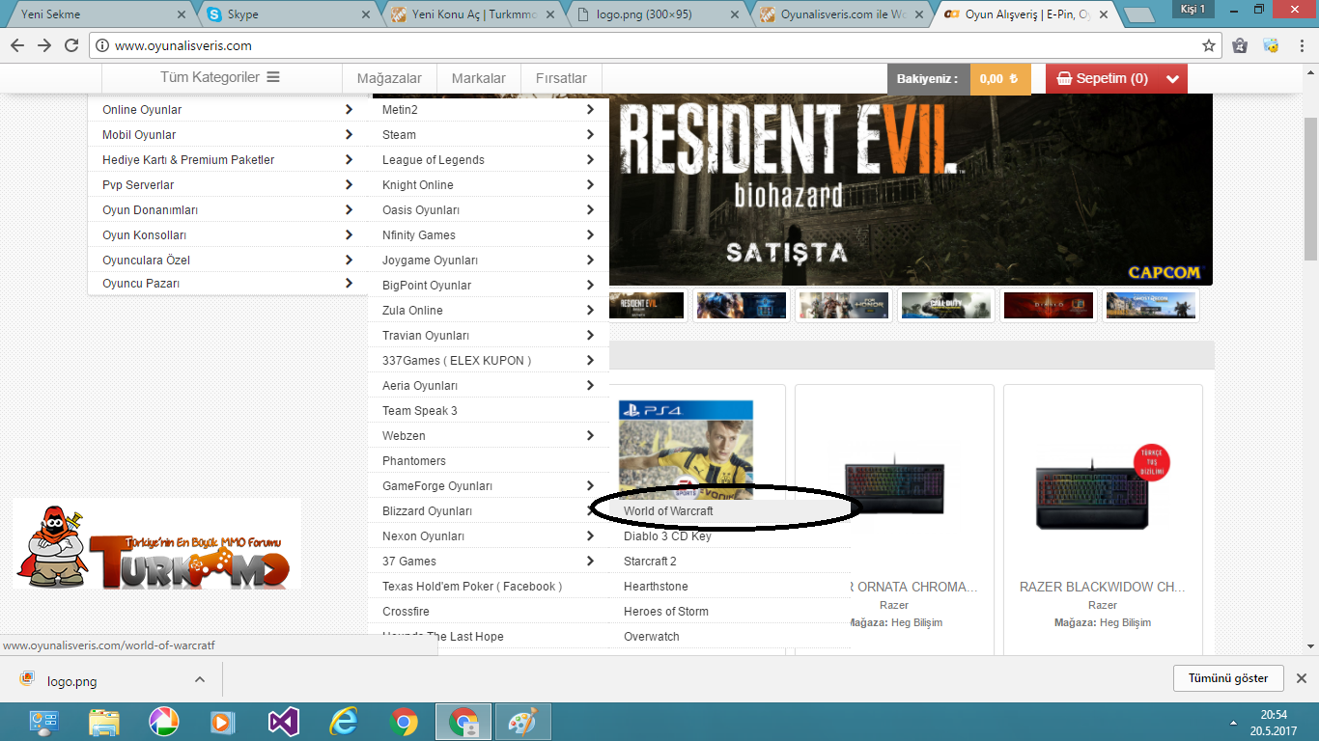Open the Fırsatlar menu item
Viewport: 1319px width, 741px height.
[x=560, y=78]
